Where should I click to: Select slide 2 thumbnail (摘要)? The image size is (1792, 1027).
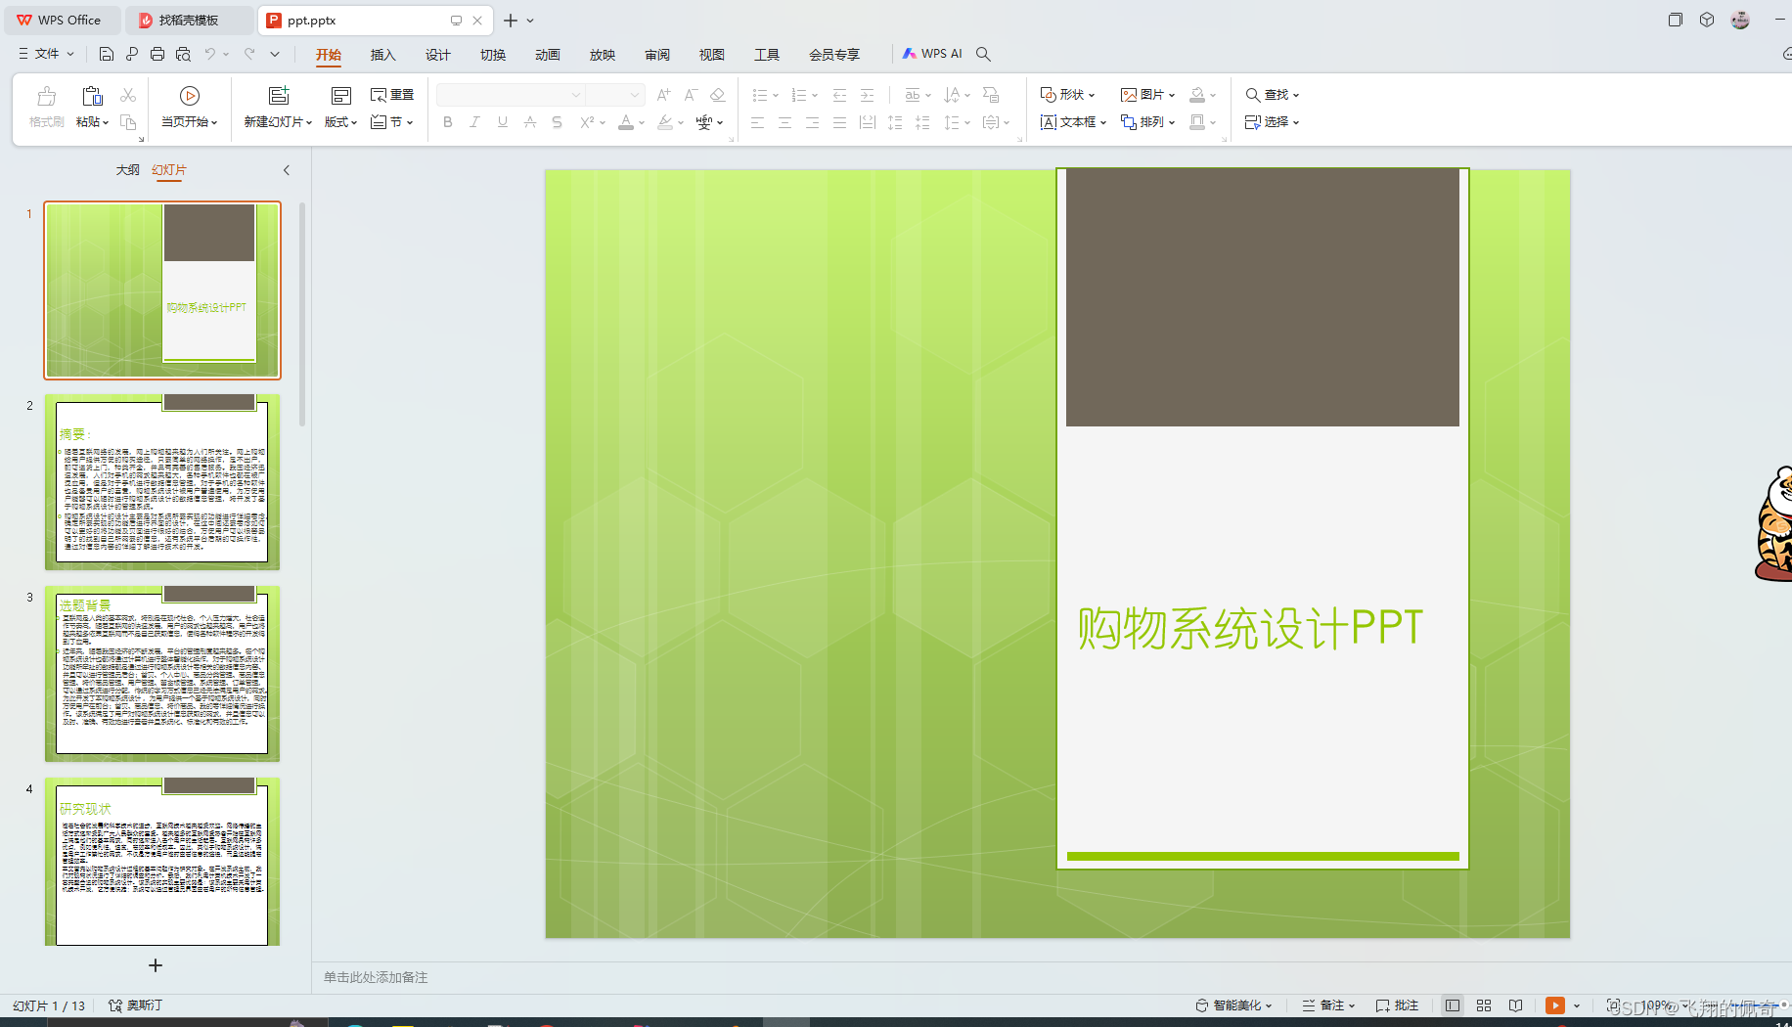click(162, 482)
